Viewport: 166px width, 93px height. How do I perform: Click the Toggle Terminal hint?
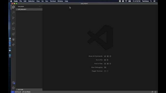click(x=100, y=71)
